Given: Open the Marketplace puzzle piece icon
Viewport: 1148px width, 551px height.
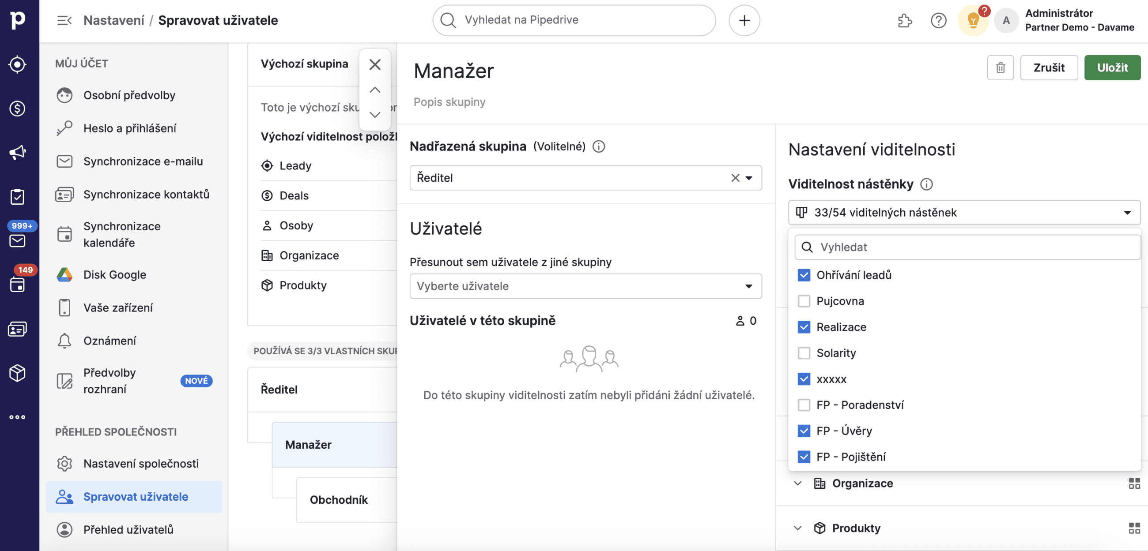Looking at the screenshot, I should coord(904,20).
